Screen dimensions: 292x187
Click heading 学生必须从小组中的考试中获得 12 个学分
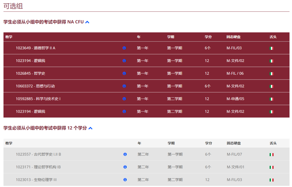tap(45, 128)
